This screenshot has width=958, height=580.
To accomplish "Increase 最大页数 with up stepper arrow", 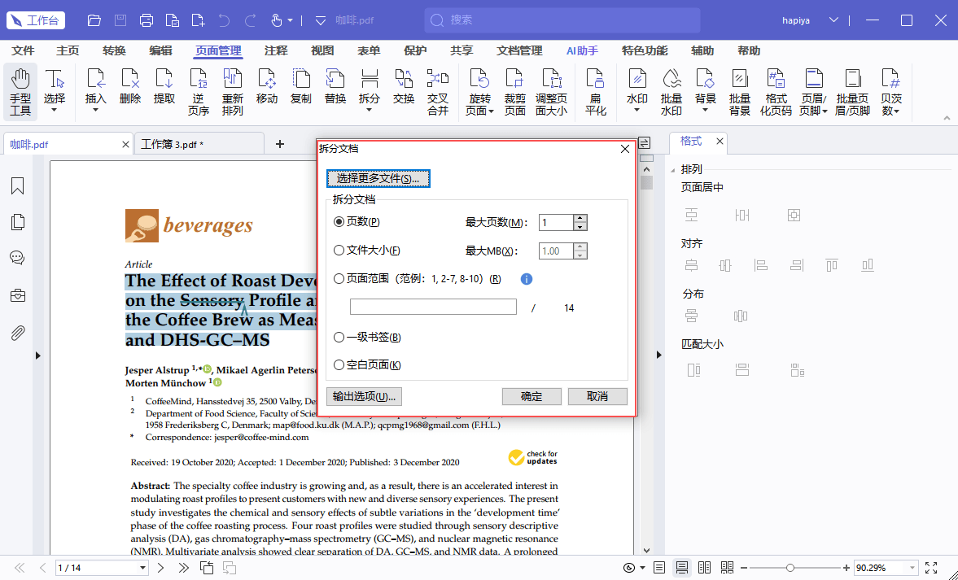I will click(580, 218).
